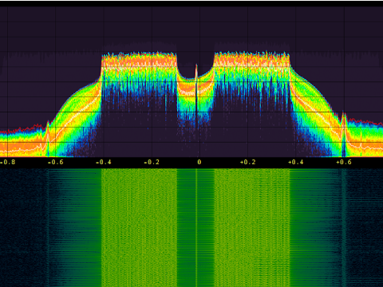Click the narrow spur peak near +0.6
This screenshot has width=383, height=287.
pyautogui.click(x=343, y=134)
